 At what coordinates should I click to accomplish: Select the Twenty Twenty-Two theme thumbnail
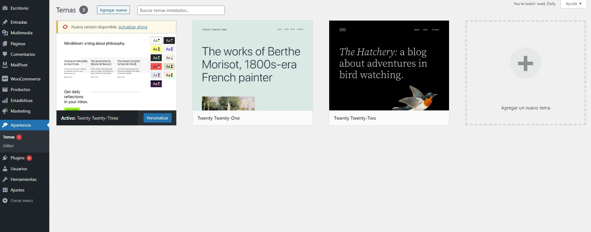tap(389, 65)
